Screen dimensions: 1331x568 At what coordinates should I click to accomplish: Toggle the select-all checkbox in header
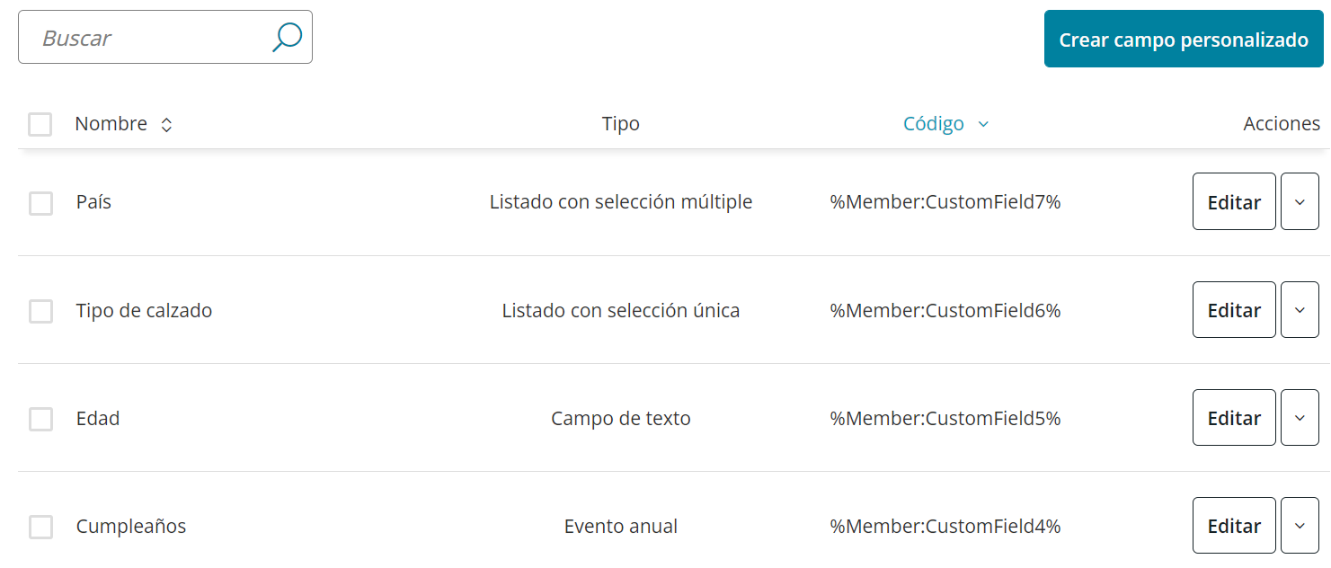pos(40,124)
